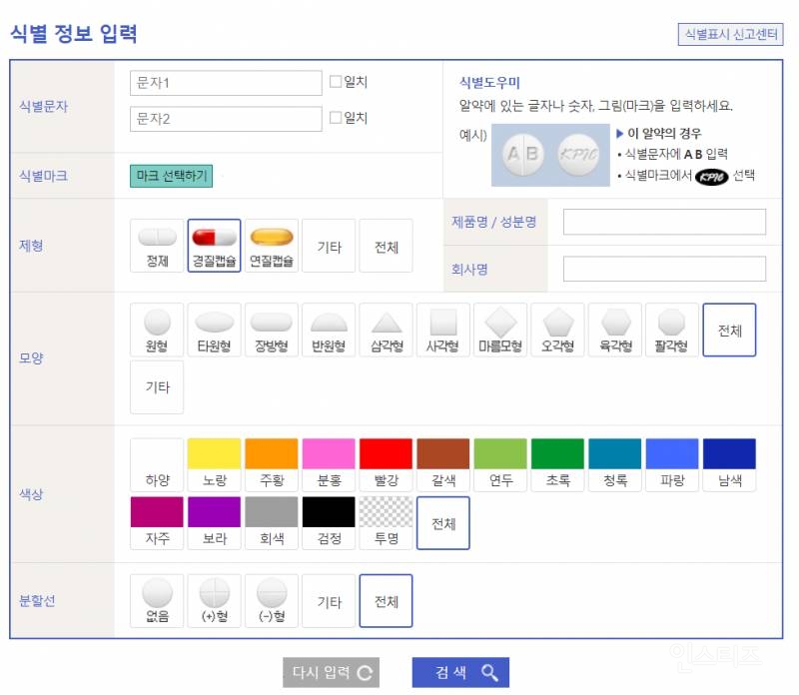Select the 없음 no score line icon

[x=157, y=601]
